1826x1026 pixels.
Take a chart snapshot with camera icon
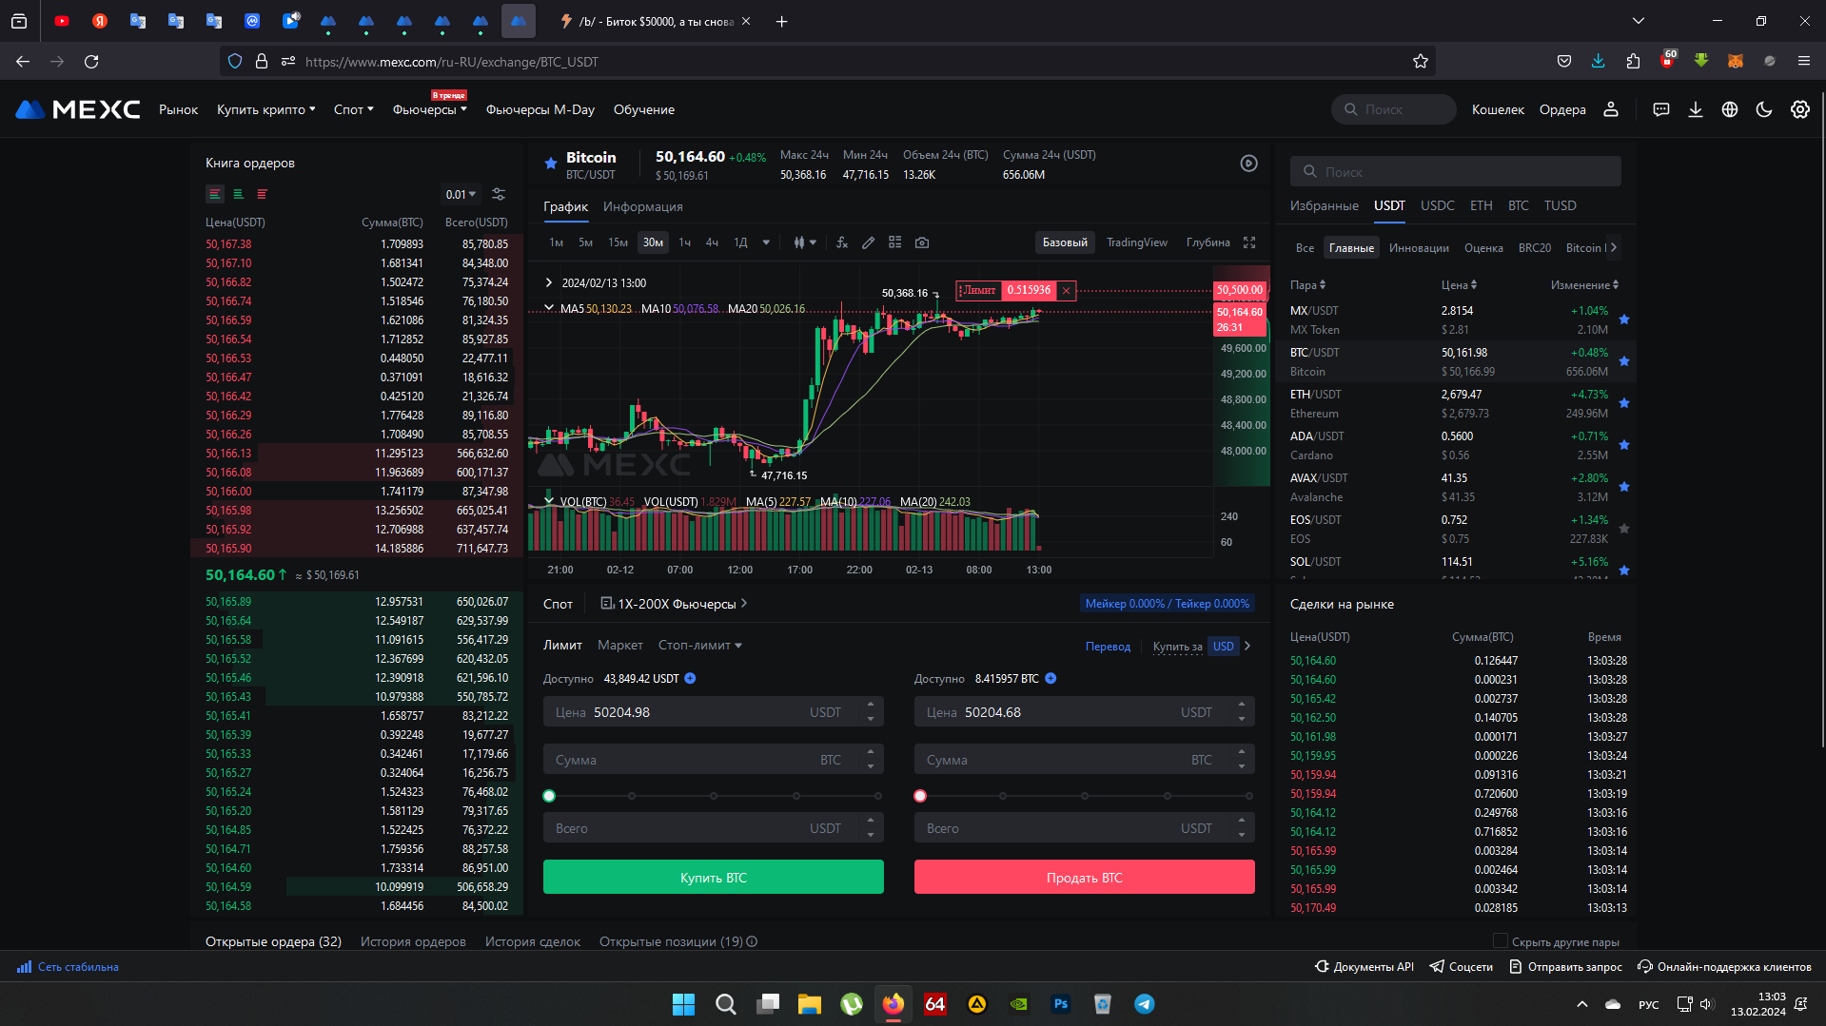[922, 242]
